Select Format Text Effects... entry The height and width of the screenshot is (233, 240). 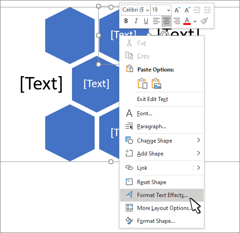click(x=162, y=195)
